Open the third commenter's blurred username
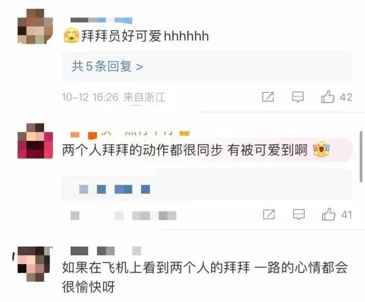This screenshot has height=302, width=365. 106,251
